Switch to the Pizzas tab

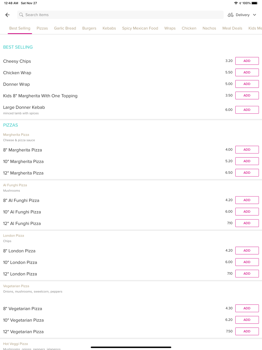pyautogui.click(x=42, y=28)
